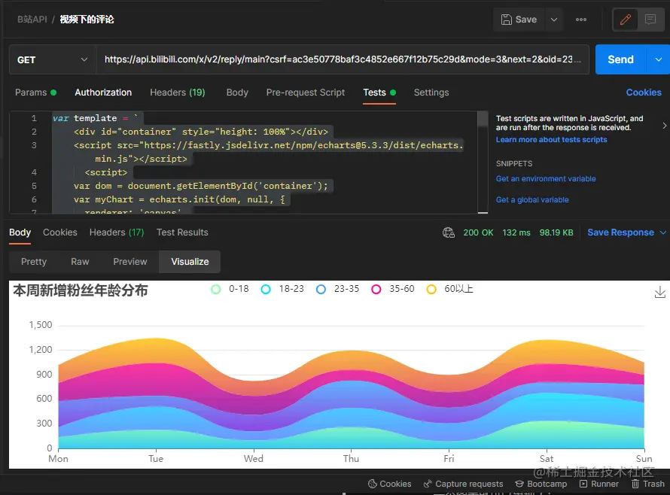Viewport: 670px width, 495px height.
Task: Expand the Send button dropdown arrow
Action: (659, 59)
